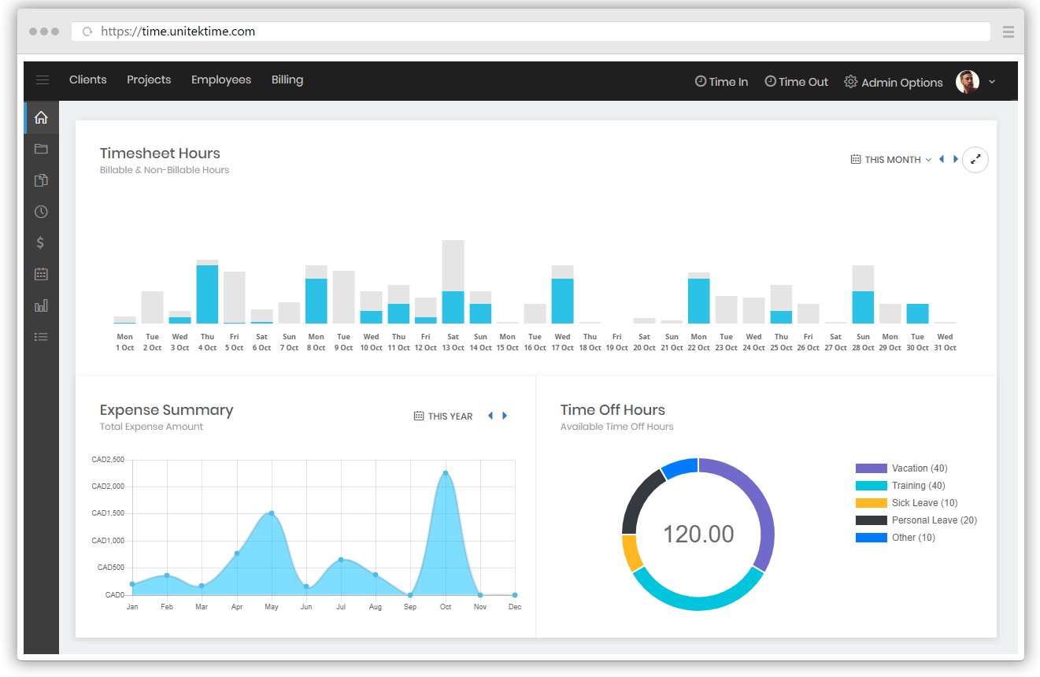This screenshot has width=1040, height=677.
Task: Open the Clients menu
Action: tap(87, 80)
